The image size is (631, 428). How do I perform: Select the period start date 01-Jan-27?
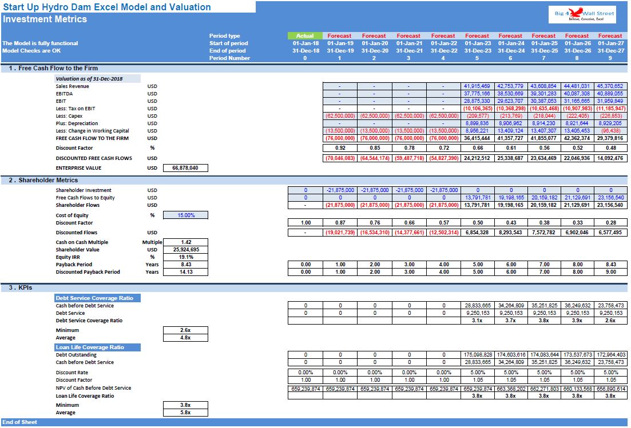610,43
